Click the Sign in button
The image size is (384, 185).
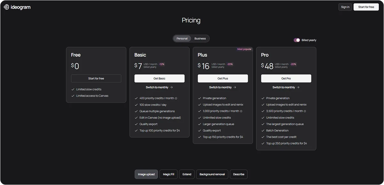(x=345, y=6)
